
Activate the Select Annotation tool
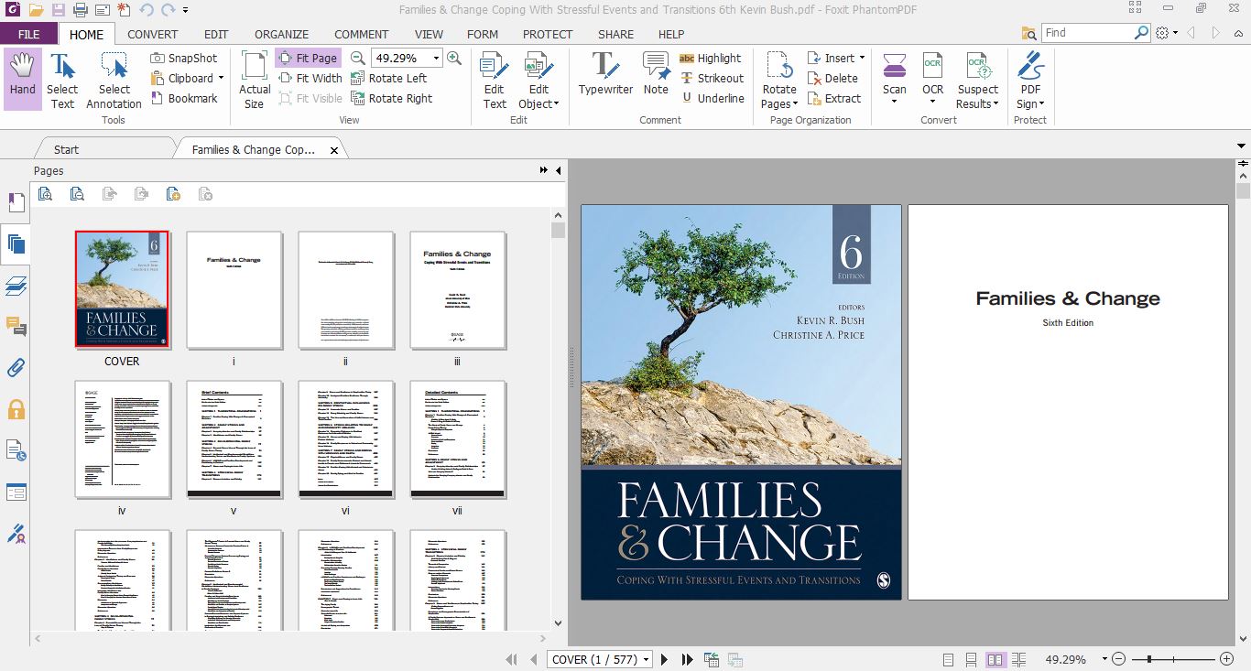point(114,80)
